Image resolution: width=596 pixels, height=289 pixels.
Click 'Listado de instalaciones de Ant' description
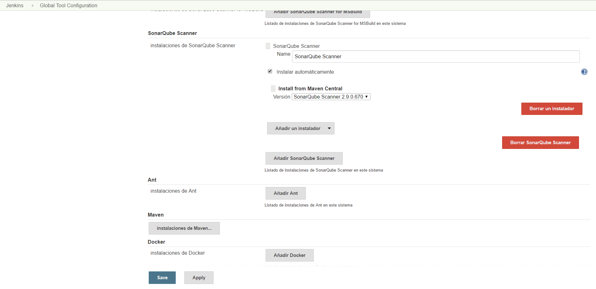(x=308, y=205)
